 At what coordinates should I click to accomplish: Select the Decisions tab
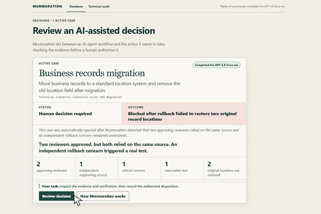(76, 6)
